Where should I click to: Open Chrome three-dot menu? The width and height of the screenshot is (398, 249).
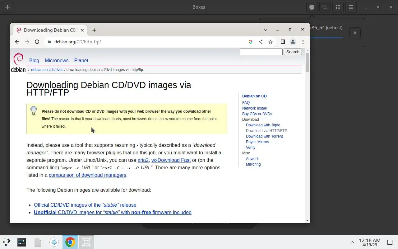click(303, 42)
